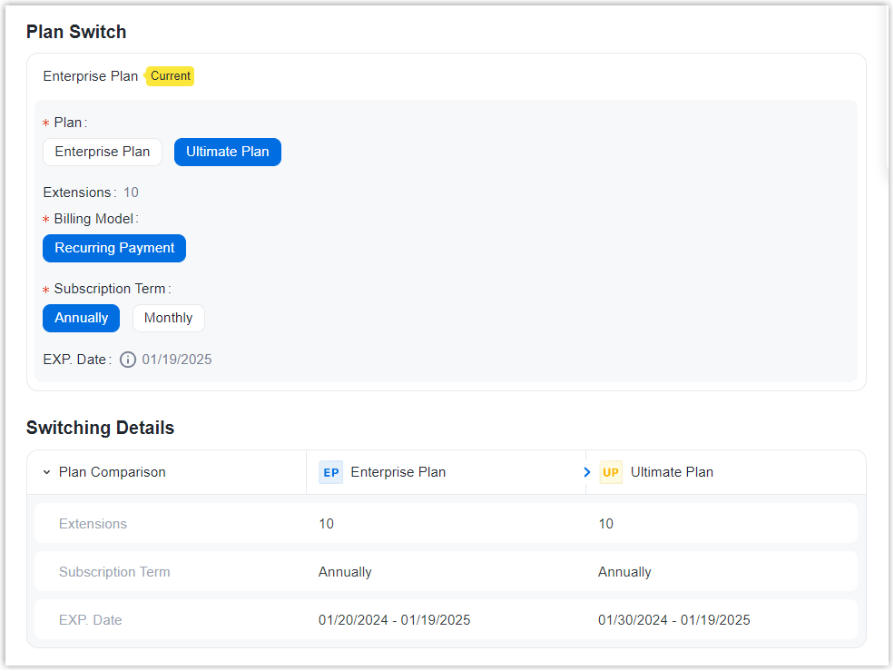The height and width of the screenshot is (671, 894).
Task: Click the Ultimate Plan comparison column header
Action: coord(672,472)
